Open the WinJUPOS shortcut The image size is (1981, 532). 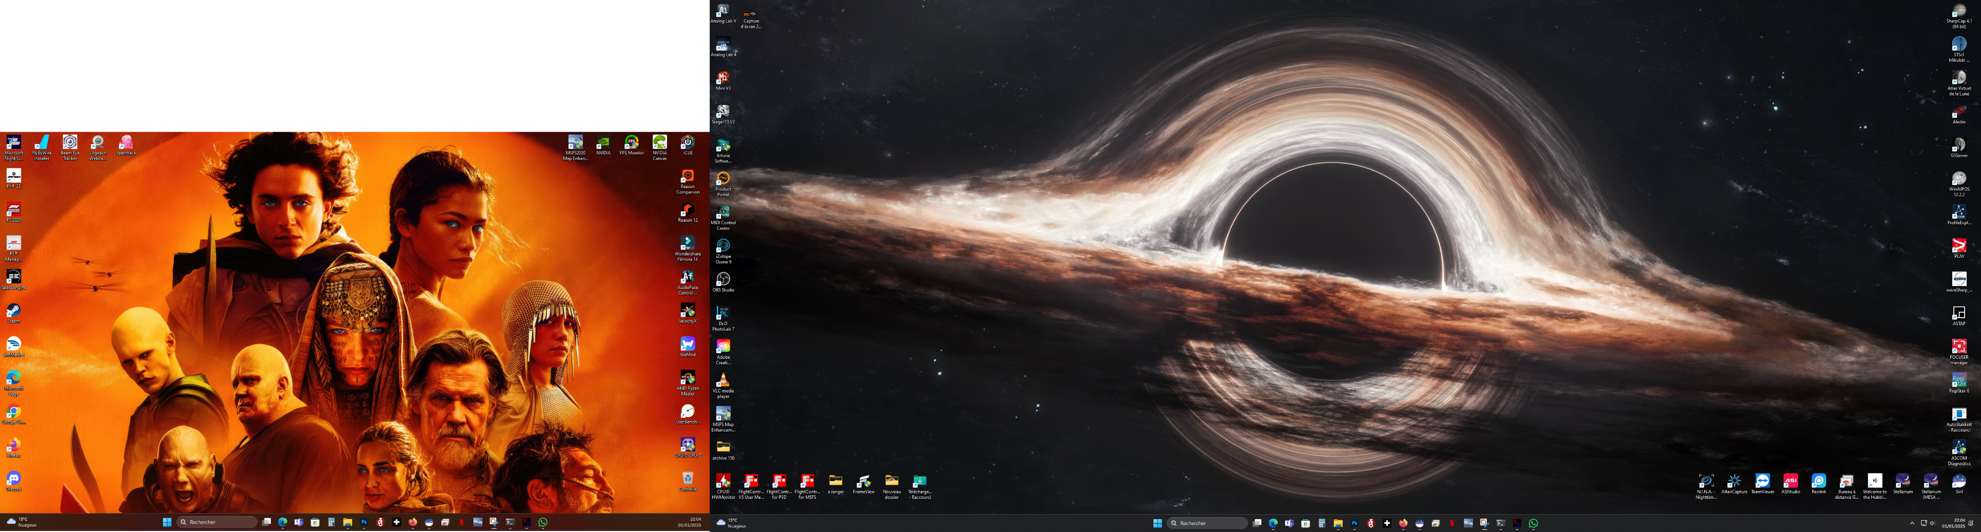coord(1959,185)
